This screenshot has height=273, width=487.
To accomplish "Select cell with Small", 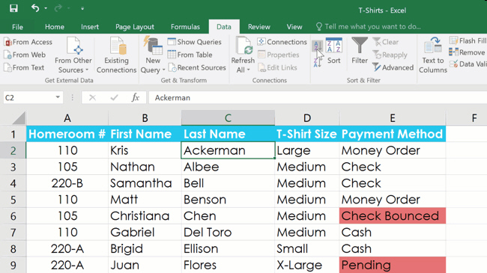I will click(307, 249).
